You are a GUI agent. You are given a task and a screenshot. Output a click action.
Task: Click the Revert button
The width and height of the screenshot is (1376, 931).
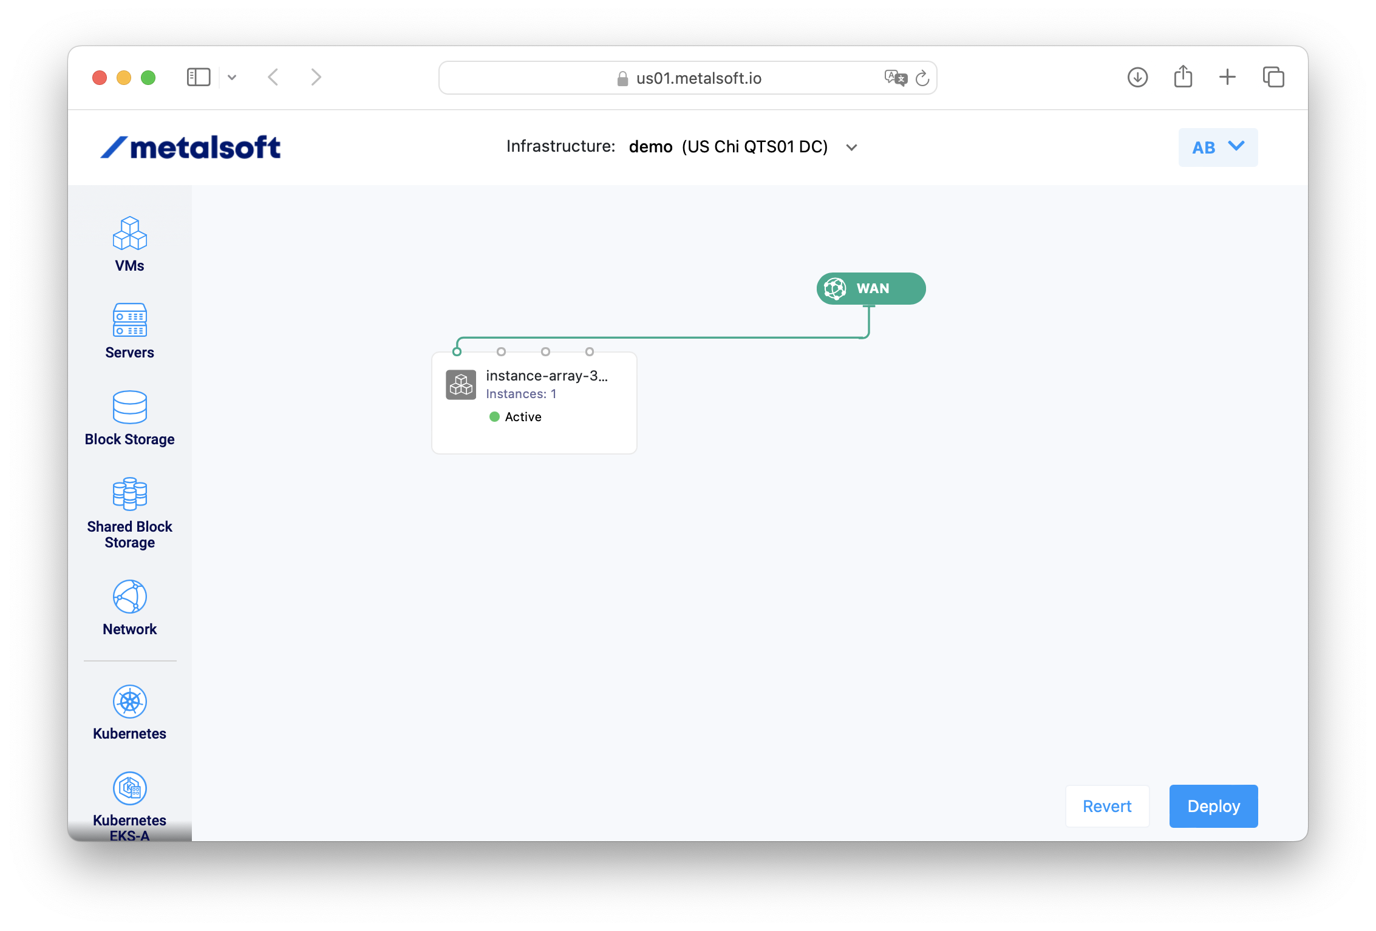(x=1107, y=806)
